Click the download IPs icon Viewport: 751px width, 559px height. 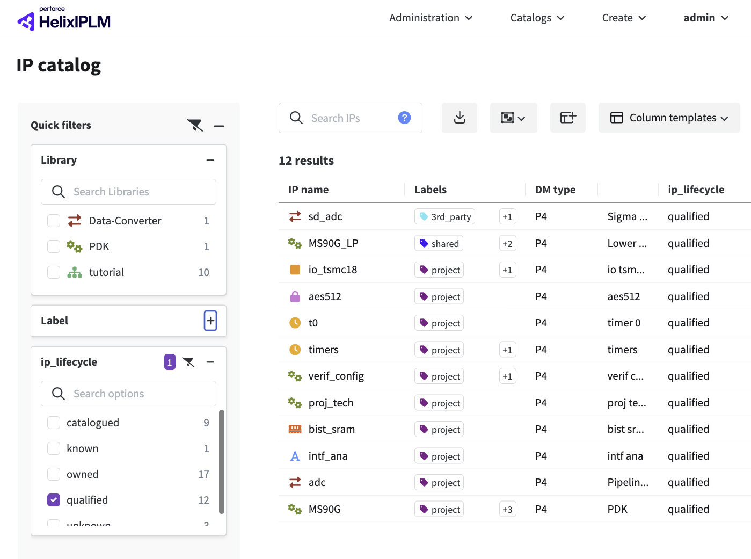pyautogui.click(x=460, y=118)
